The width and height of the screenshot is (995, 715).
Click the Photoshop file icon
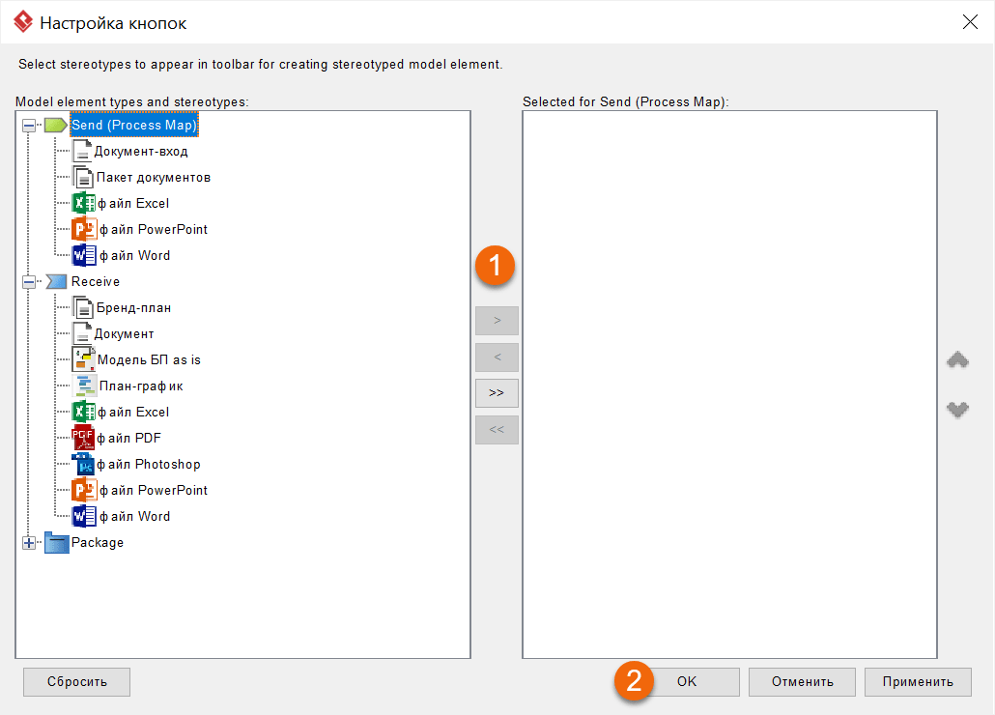click(84, 465)
